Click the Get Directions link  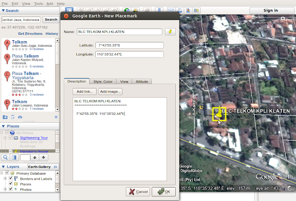click(30, 33)
